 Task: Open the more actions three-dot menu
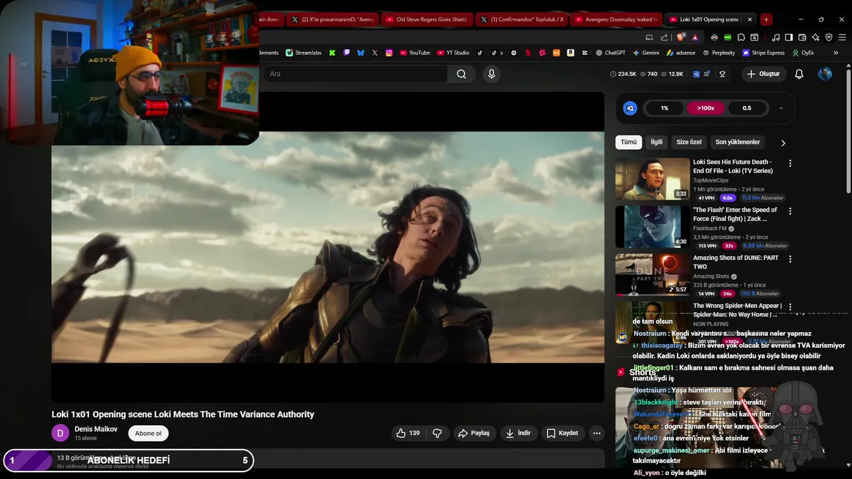[x=596, y=433]
